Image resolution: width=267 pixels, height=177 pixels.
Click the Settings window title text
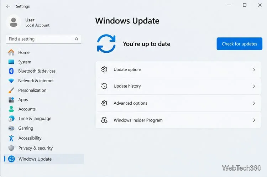pos(23,6)
